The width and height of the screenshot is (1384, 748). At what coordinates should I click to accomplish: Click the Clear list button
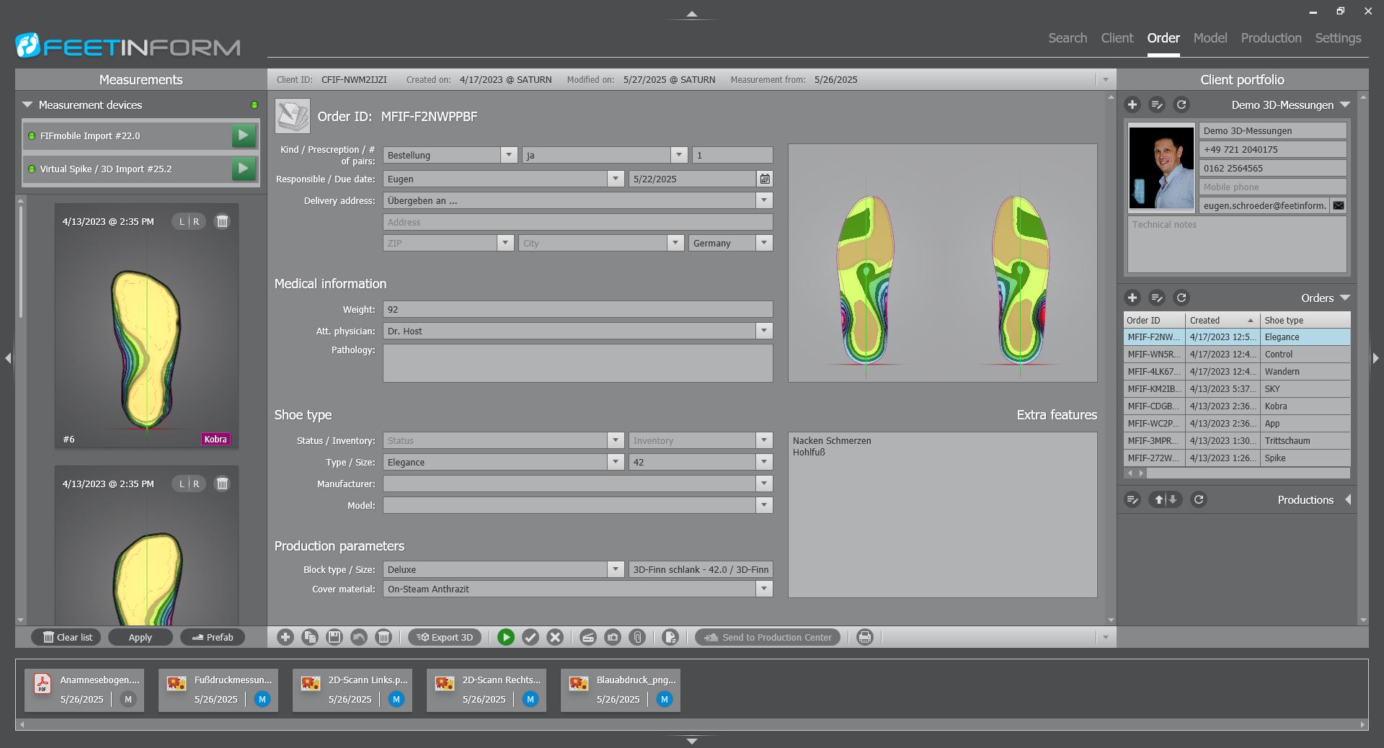pos(68,637)
